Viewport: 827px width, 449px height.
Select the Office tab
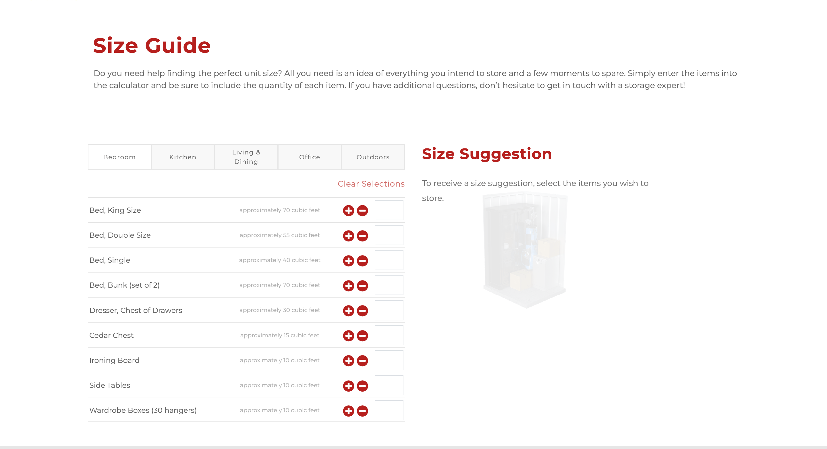click(310, 157)
